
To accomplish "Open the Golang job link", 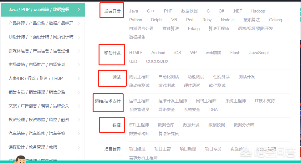I will point(275,20).
